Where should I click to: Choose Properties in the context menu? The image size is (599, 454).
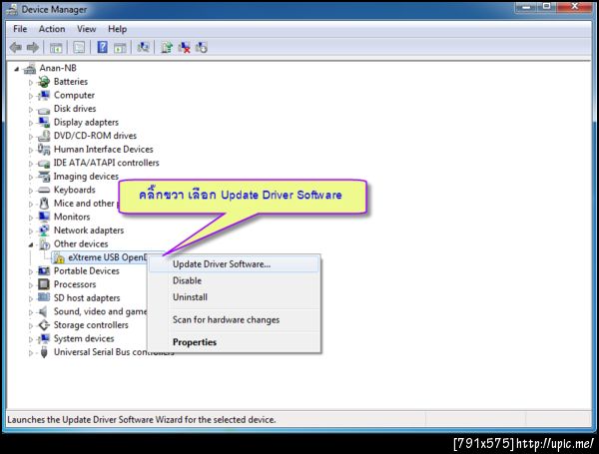tap(234, 342)
